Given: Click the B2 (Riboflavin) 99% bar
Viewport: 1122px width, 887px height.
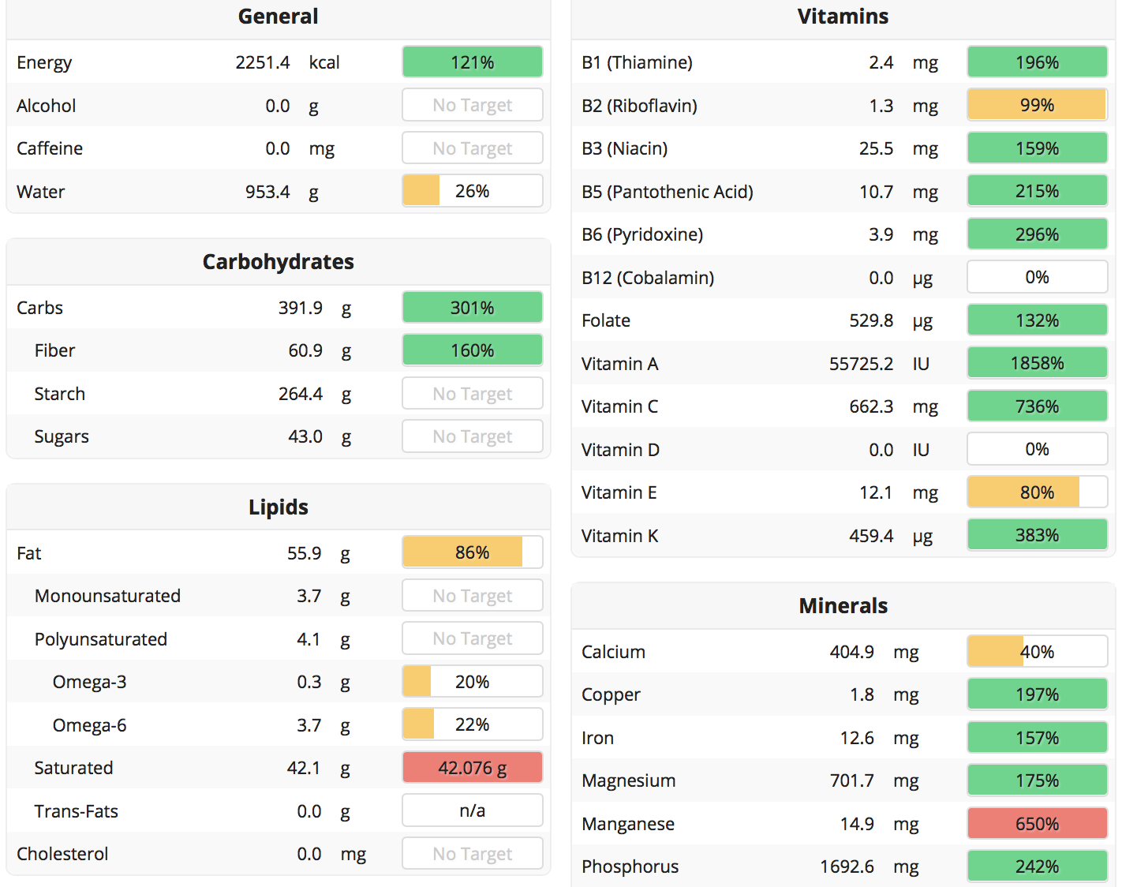Looking at the screenshot, I should pyautogui.click(x=1037, y=105).
